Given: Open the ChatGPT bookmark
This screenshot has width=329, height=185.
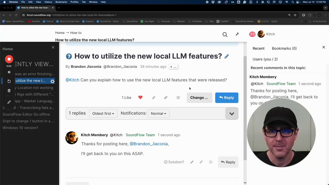Looking at the screenshot, I should coord(223,21).
